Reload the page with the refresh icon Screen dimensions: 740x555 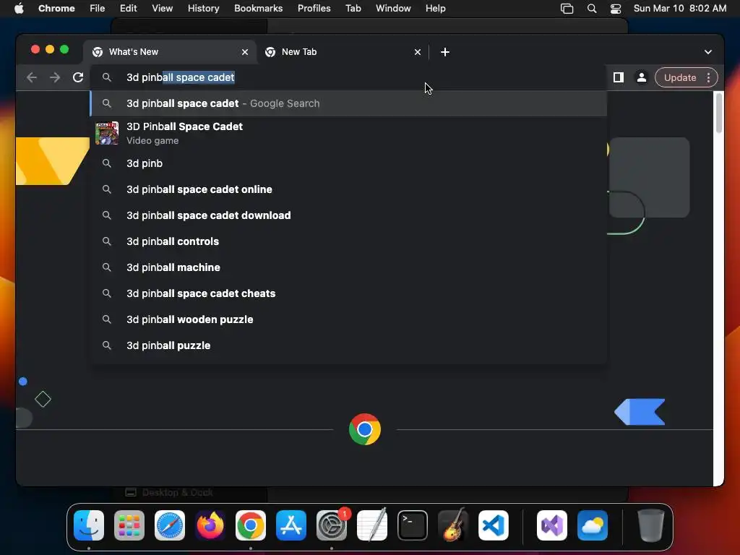click(x=78, y=77)
